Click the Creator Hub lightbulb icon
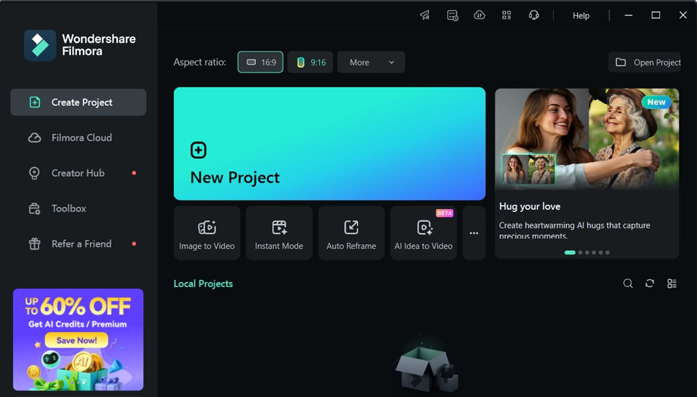 [34, 173]
